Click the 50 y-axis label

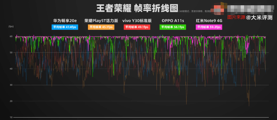11,52
